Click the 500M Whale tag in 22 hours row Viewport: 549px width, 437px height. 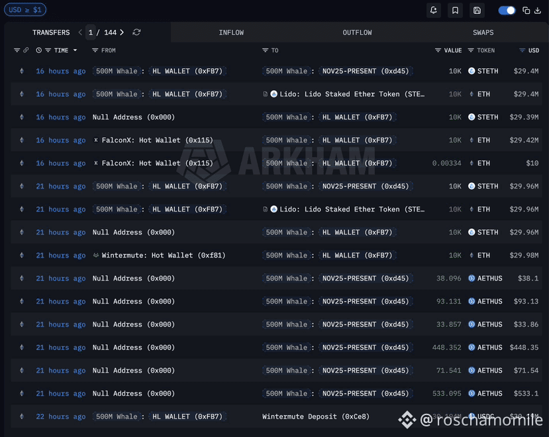pyautogui.click(x=117, y=416)
